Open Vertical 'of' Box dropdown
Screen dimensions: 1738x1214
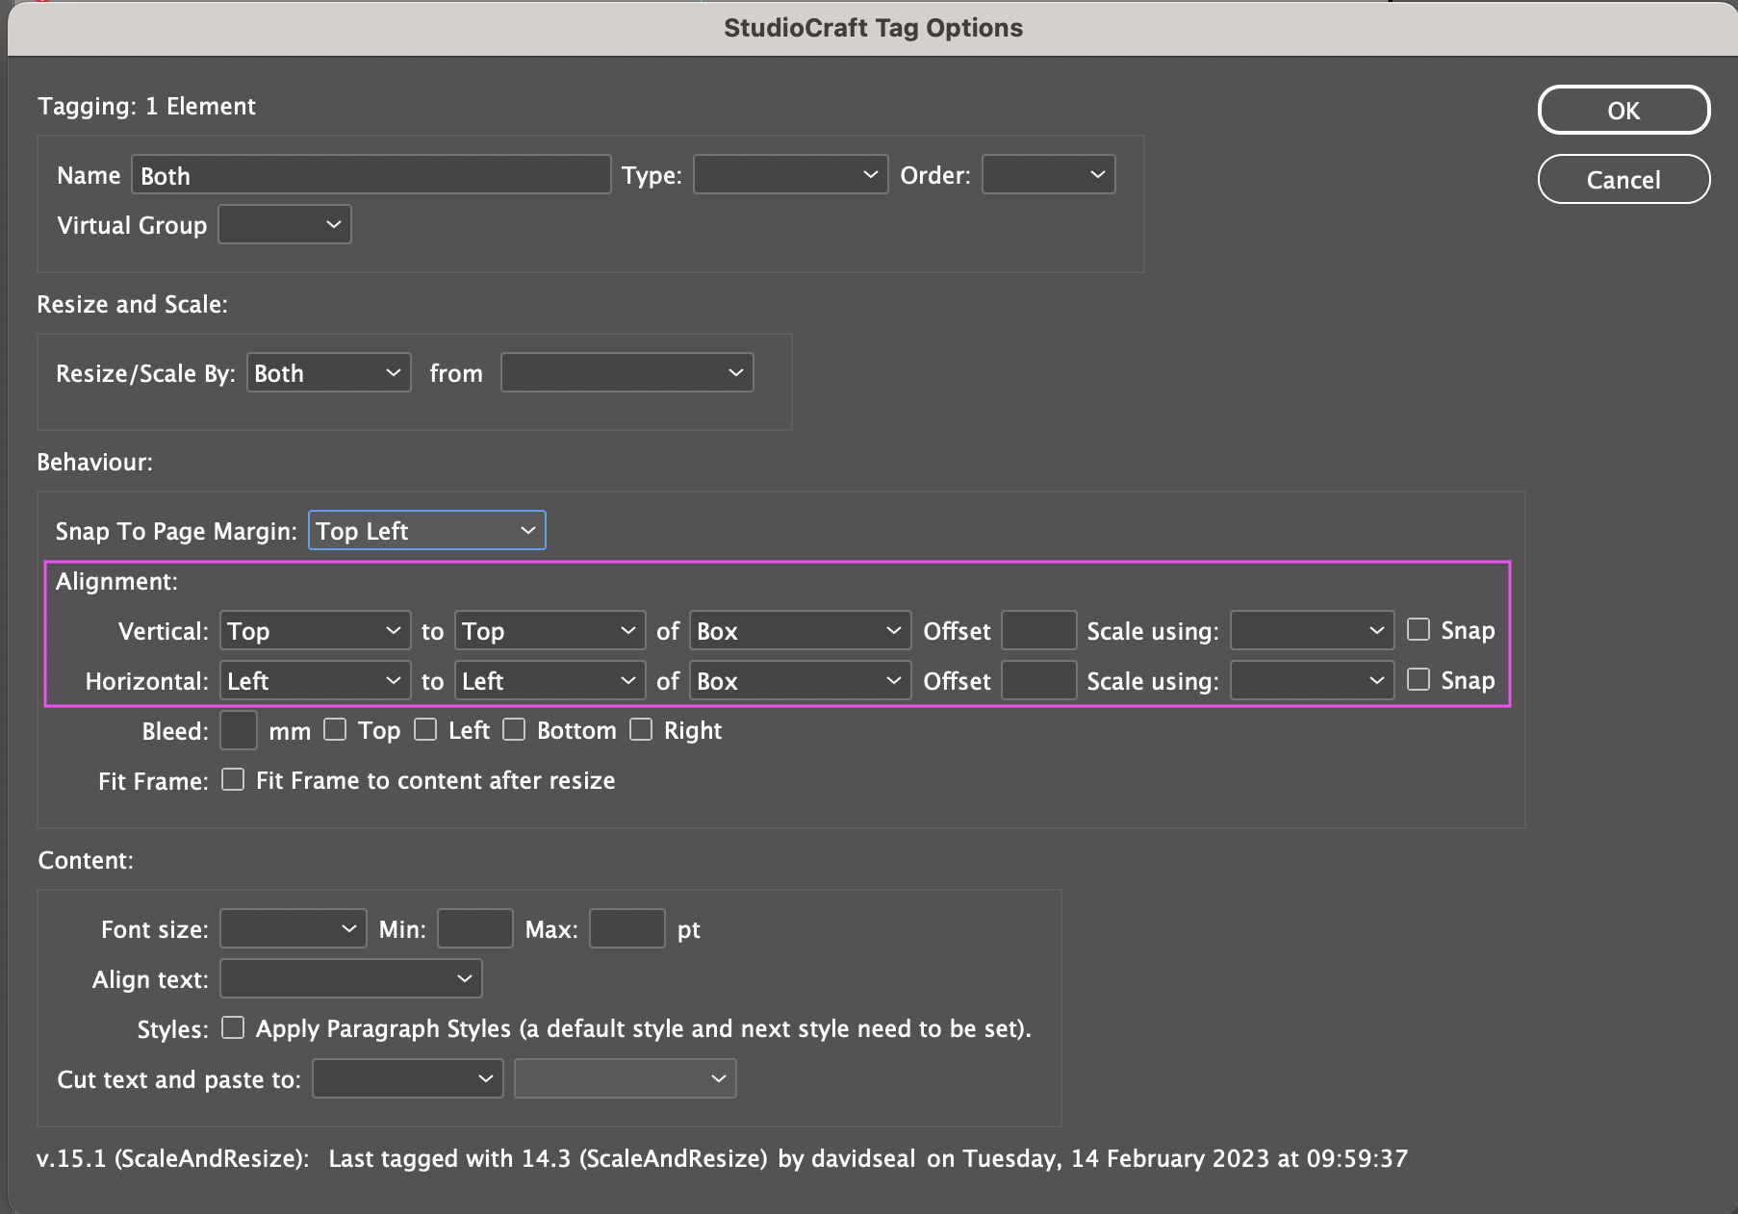point(801,631)
